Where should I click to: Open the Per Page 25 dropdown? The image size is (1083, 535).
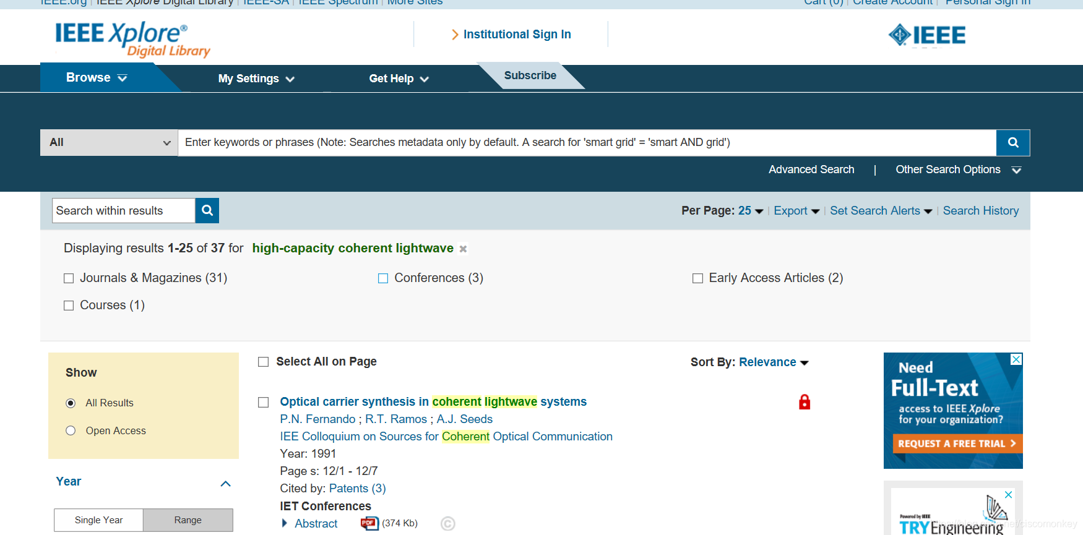click(751, 211)
